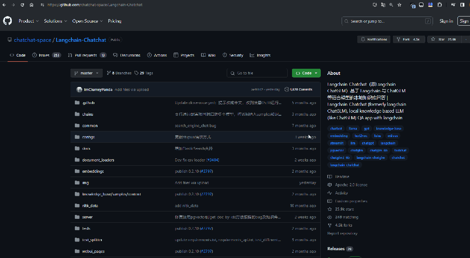Image resolution: width=470 pixels, height=258 pixels.
Task: Click the browser address bar URL
Action: (x=95, y=5)
